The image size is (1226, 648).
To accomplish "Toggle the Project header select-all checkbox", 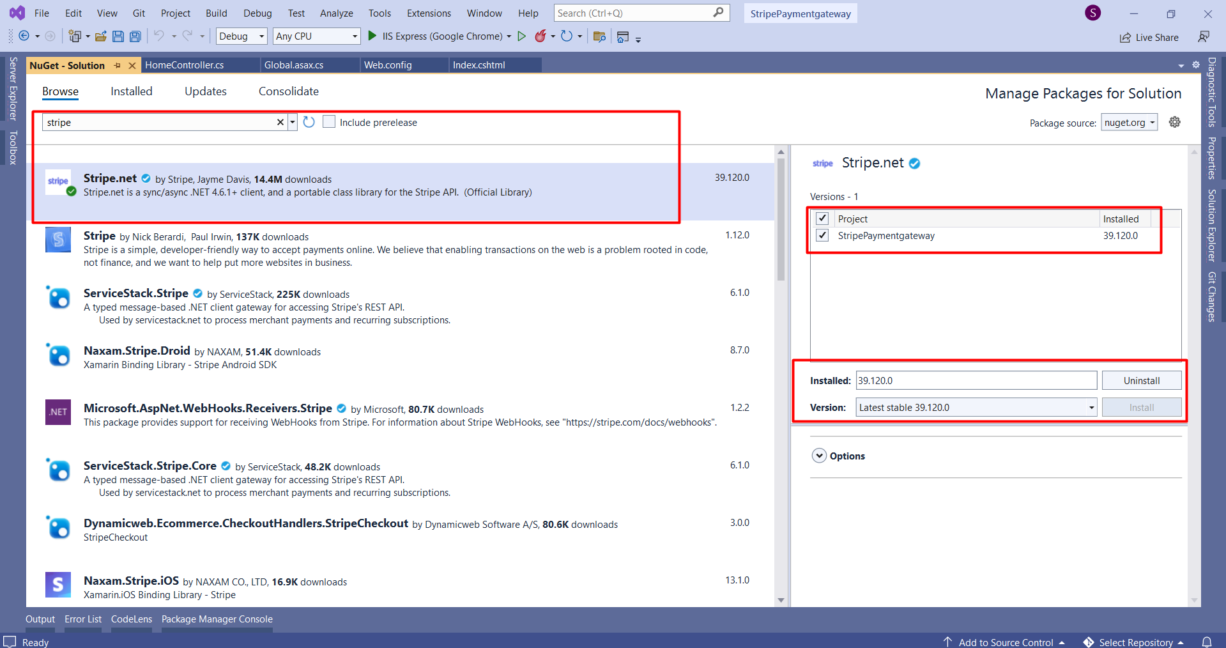I will tap(822, 219).
